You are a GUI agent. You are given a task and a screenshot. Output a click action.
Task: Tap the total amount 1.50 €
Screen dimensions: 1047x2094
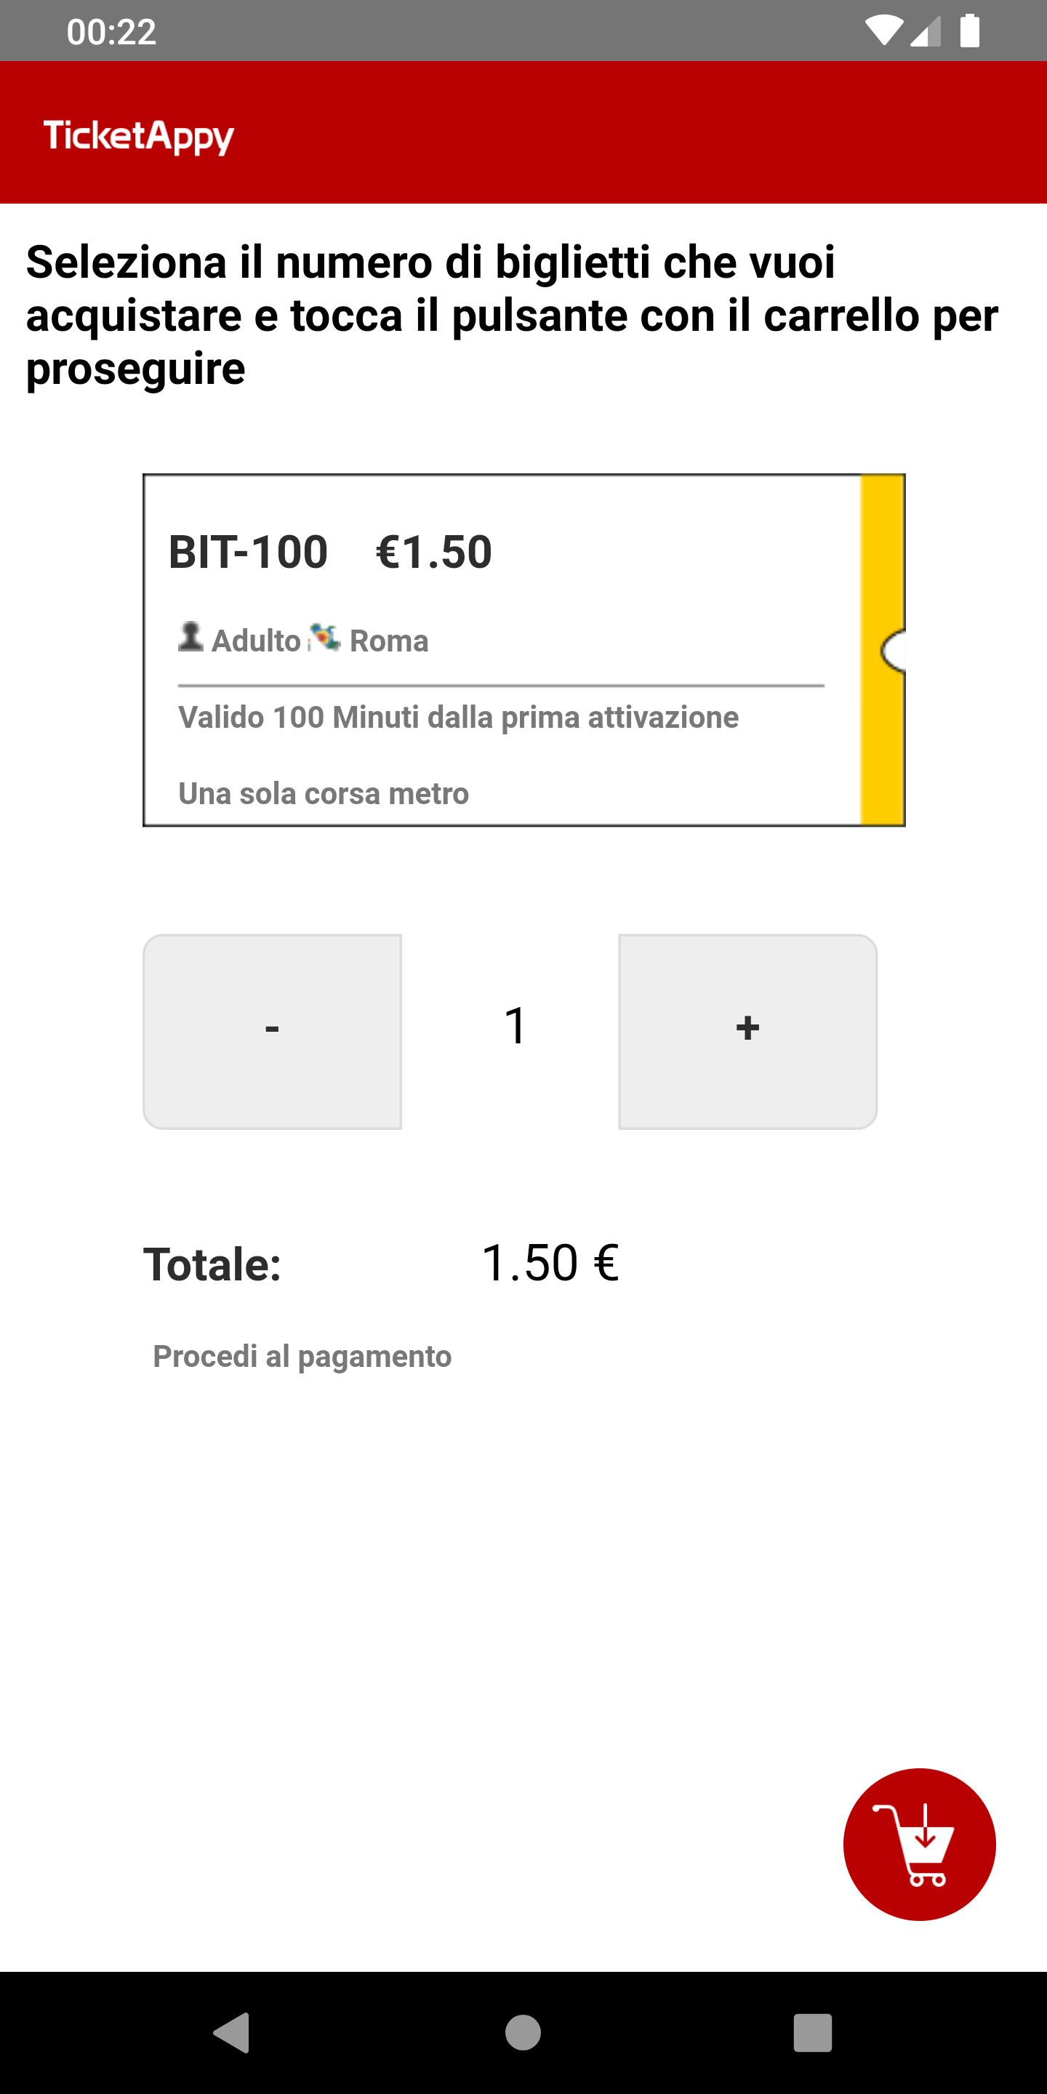tap(550, 1263)
